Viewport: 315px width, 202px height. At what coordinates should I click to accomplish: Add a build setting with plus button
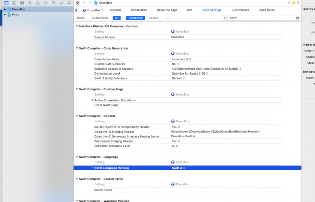point(168,18)
